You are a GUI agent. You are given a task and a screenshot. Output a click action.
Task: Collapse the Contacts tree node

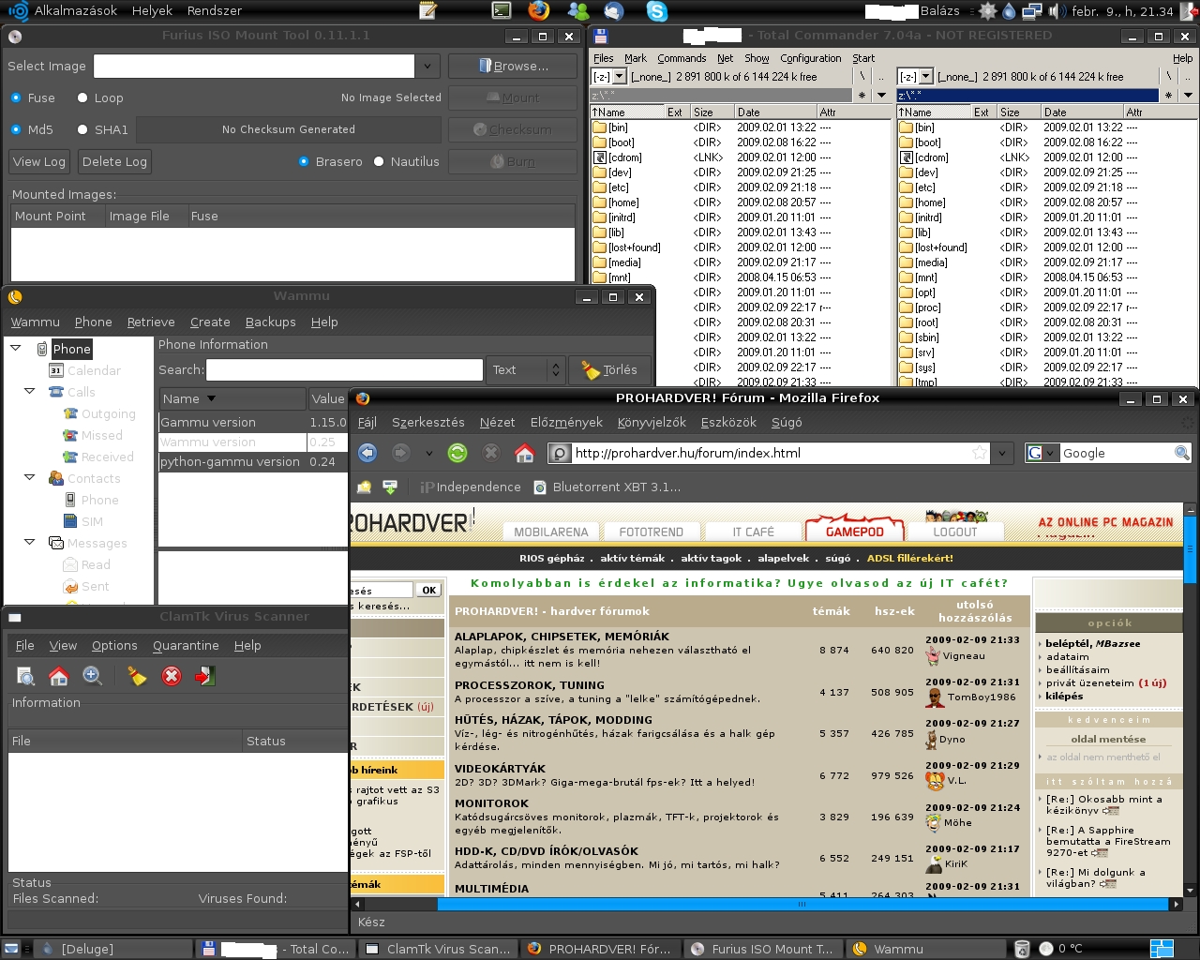(29, 477)
